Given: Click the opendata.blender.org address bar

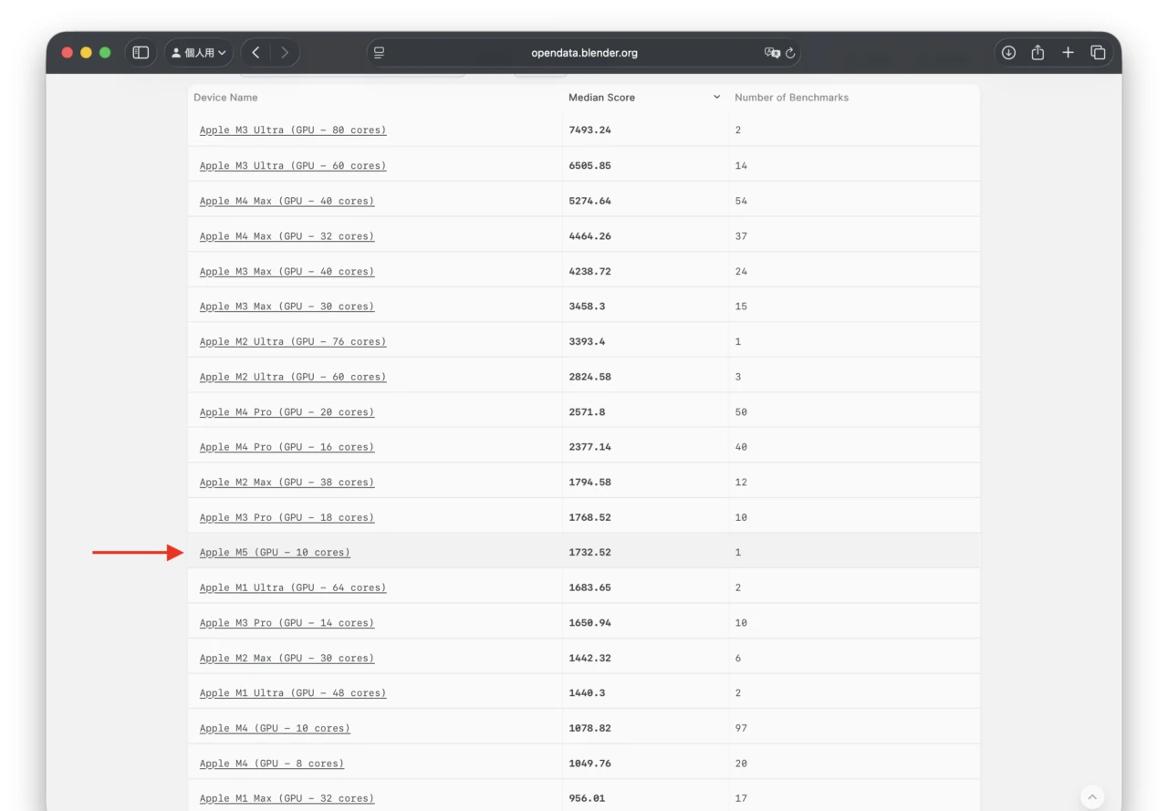Looking at the screenshot, I should (584, 53).
